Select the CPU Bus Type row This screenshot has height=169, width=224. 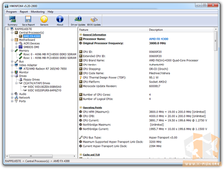(x=146, y=138)
